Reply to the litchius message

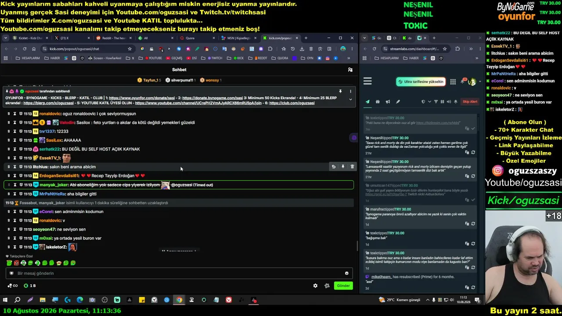point(334,167)
